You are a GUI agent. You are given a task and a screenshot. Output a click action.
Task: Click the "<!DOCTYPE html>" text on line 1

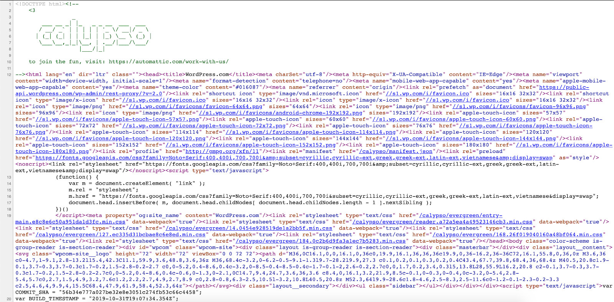(x=40, y=4)
